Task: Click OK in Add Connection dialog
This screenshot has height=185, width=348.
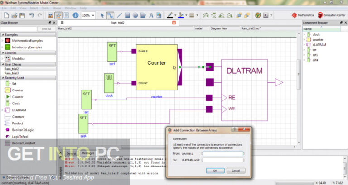Action: [215, 171]
